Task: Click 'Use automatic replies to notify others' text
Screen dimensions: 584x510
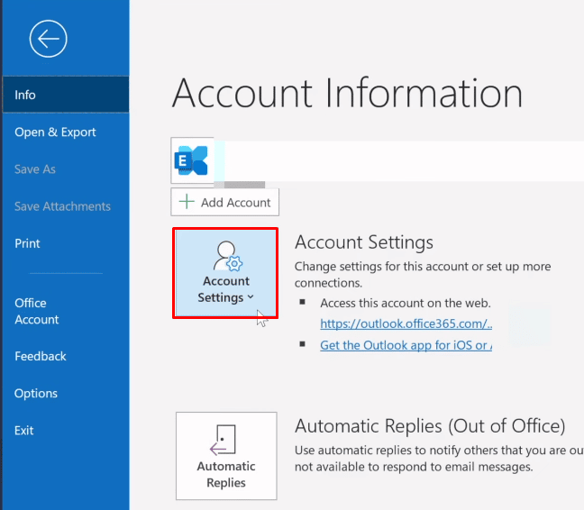Action: (439, 459)
